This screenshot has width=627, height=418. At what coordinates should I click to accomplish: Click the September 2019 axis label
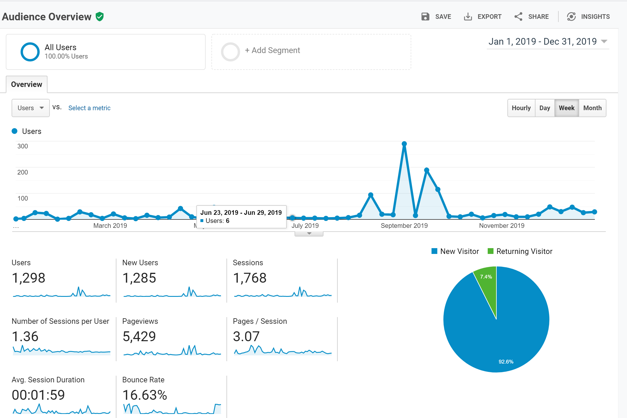pos(404,226)
